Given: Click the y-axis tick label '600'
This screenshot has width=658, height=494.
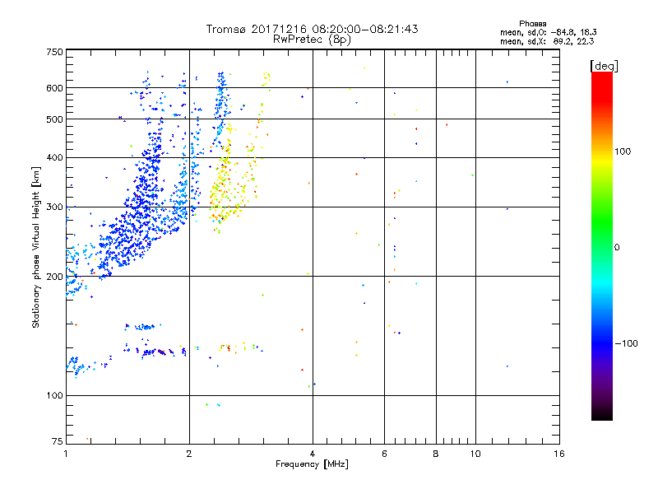Looking at the screenshot, I should pos(54,88).
